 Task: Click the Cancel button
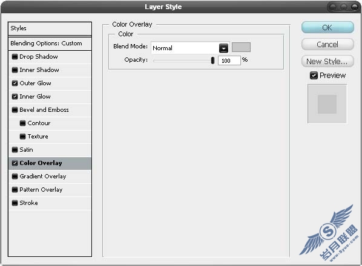coord(327,44)
